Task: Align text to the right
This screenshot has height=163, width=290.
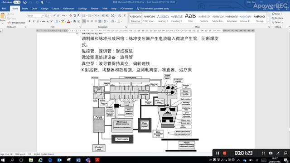Action: pyautogui.click(x=92, y=21)
